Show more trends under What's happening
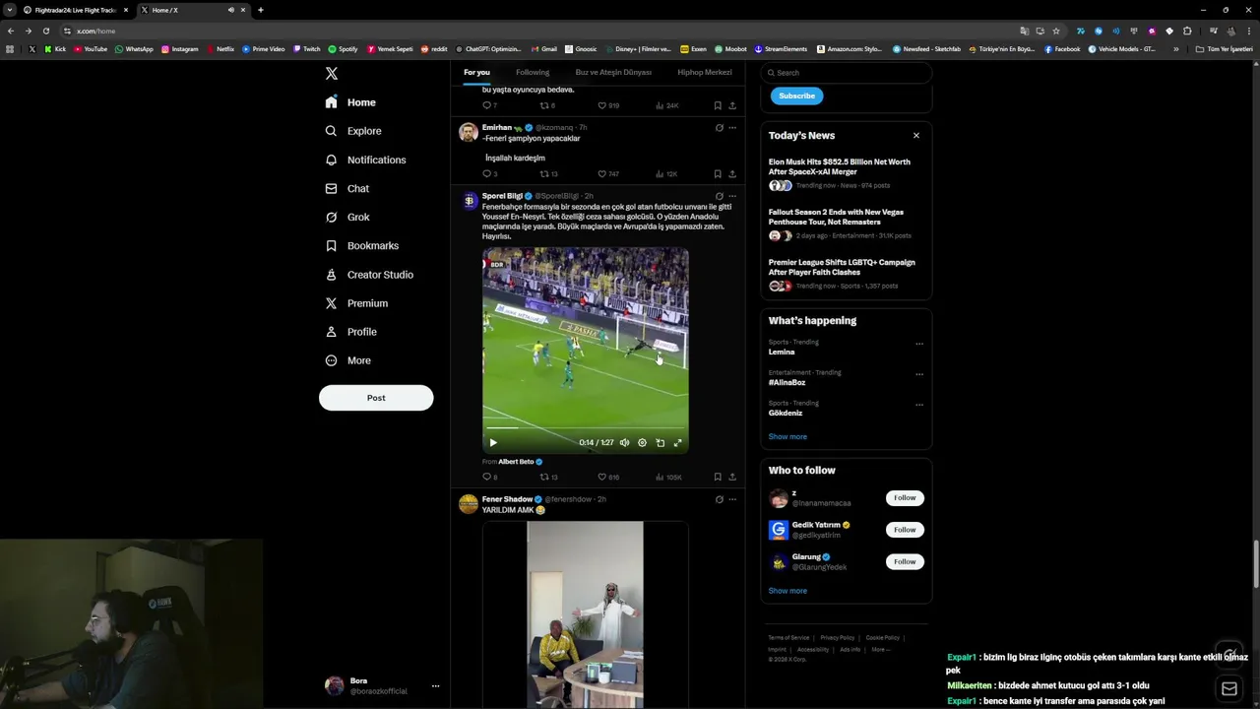 (787, 437)
